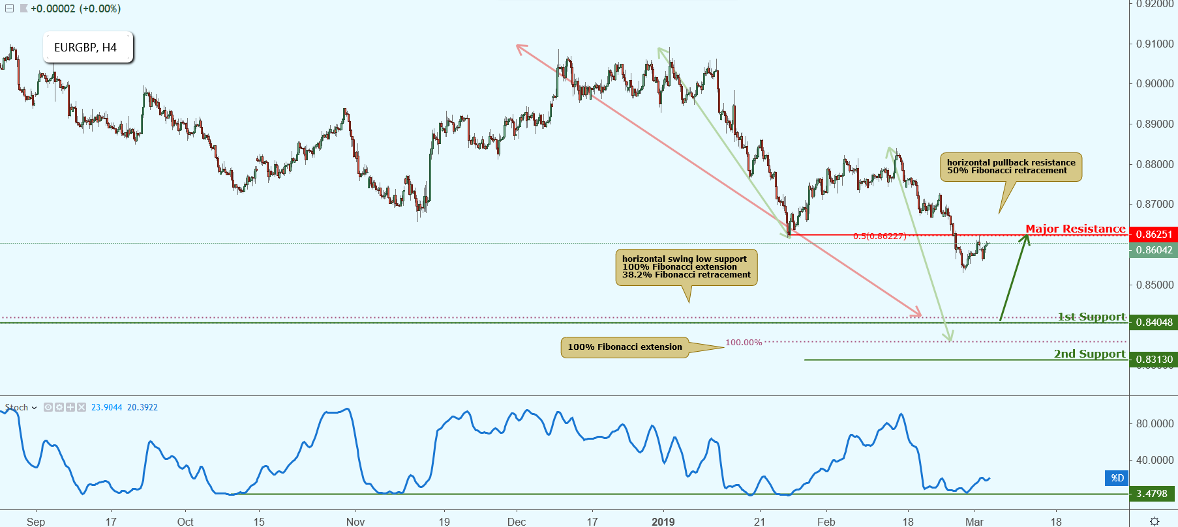Screen dimensions: 1178x527
Task: Click the +0.00002 (+0.00%) change text
Action: click(x=76, y=9)
